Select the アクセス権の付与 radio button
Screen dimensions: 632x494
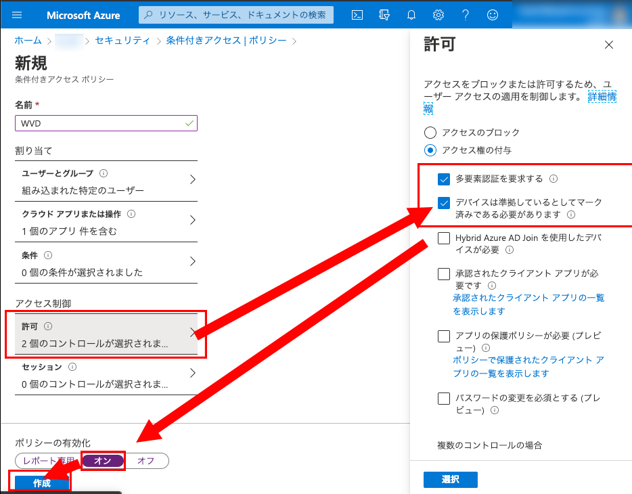(x=430, y=150)
